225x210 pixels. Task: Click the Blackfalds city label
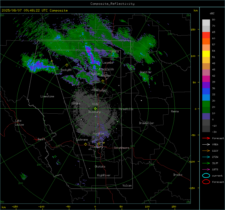coord(106,69)
